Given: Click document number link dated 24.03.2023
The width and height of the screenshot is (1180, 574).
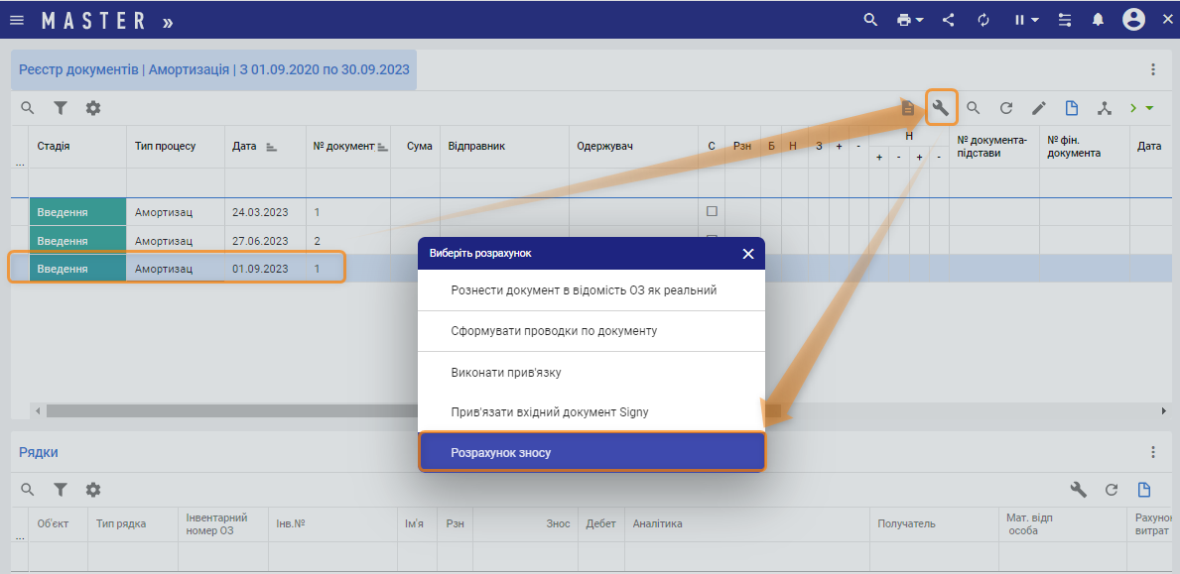Looking at the screenshot, I should tap(318, 212).
